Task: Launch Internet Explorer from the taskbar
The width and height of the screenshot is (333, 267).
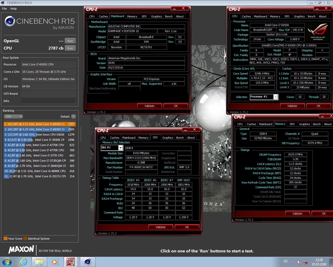Action: tap(23, 262)
